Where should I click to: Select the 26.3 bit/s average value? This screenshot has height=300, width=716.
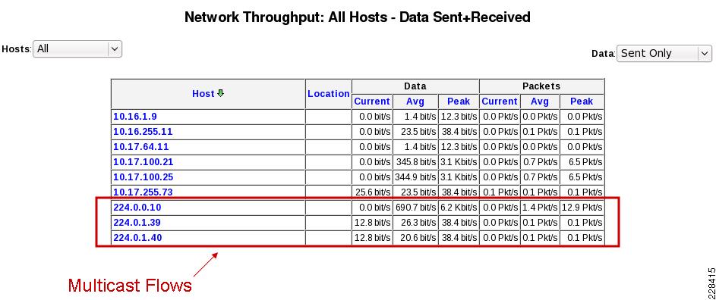coord(418,223)
